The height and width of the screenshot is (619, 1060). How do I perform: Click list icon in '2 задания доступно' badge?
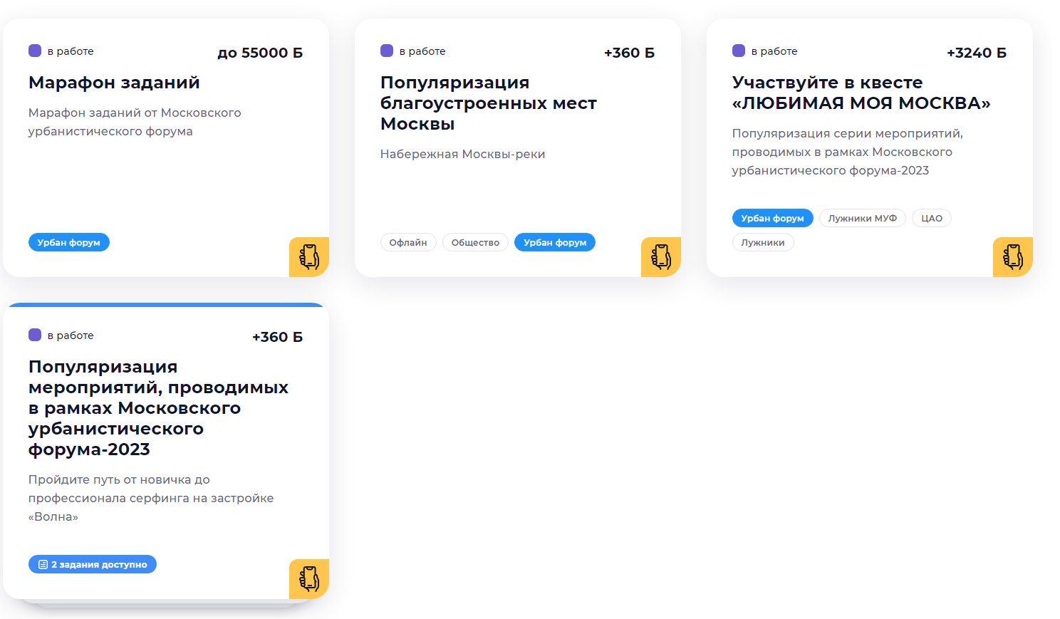coord(43,564)
